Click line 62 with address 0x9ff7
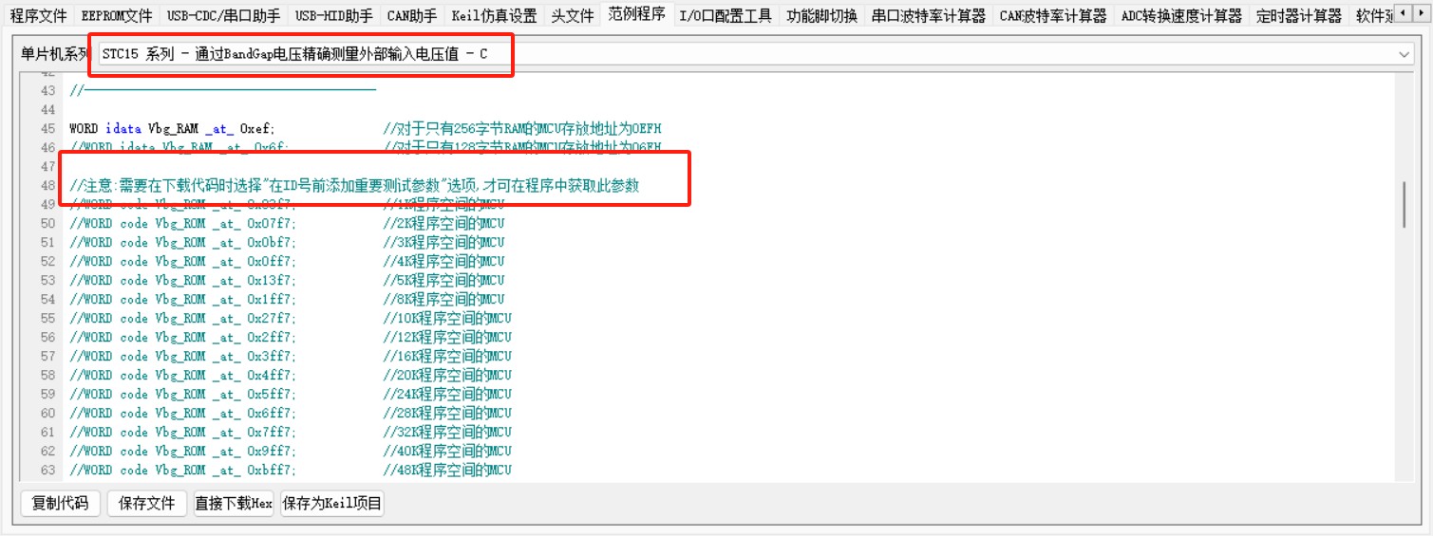1433x536 pixels. (182, 451)
